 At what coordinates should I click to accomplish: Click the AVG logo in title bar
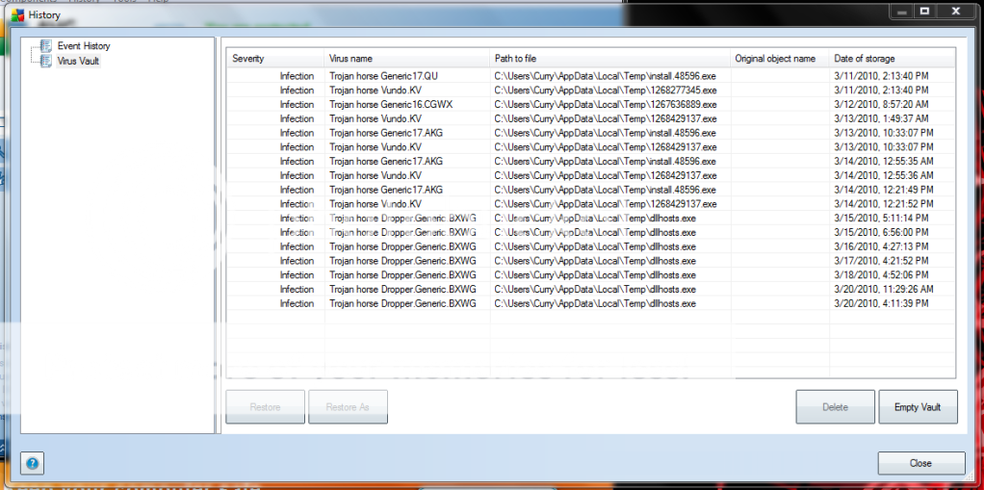18,15
